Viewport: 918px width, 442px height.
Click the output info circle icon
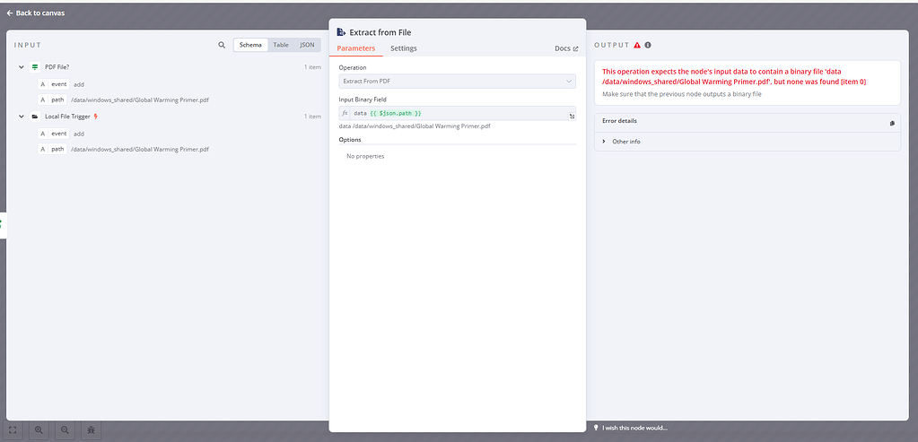click(648, 45)
